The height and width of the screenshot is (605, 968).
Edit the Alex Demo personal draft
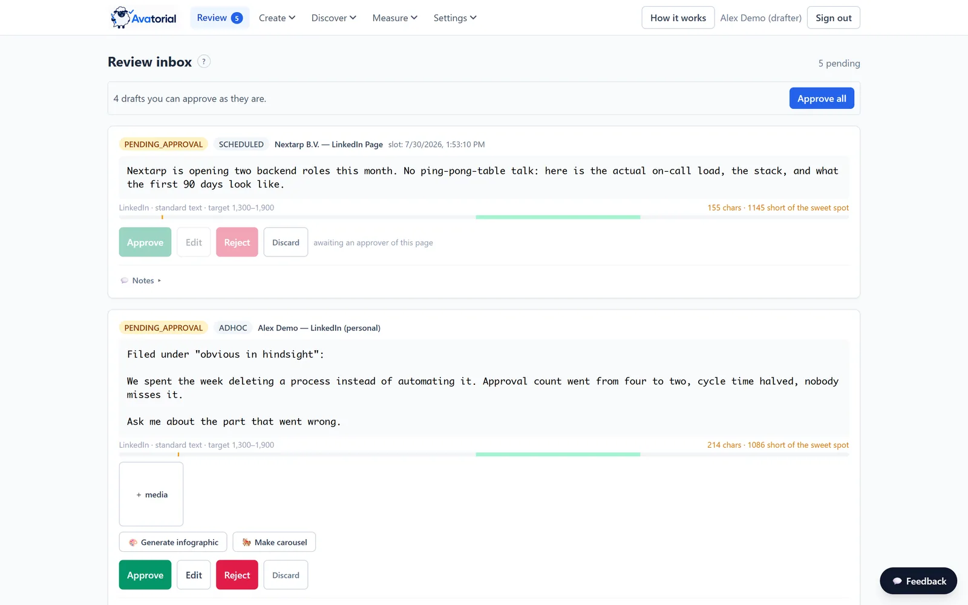pyautogui.click(x=194, y=575)
